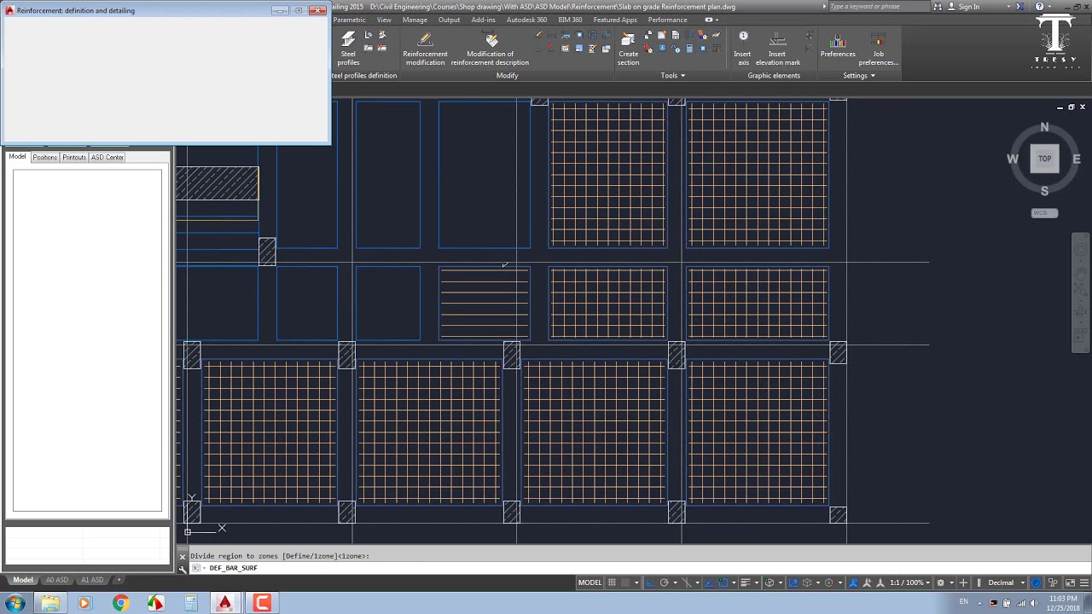Click the Create section tool
Screen dimensions: 1092x614
pyautogui.click(x=628, y=49)
